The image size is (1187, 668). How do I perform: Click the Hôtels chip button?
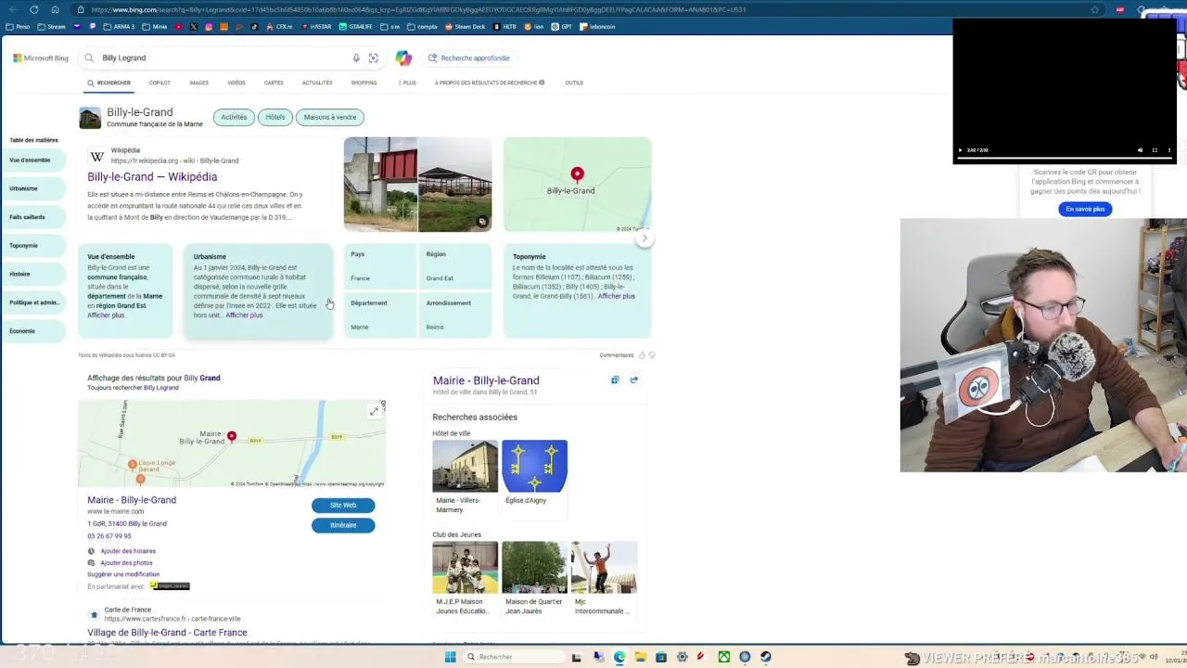[275, 117]
